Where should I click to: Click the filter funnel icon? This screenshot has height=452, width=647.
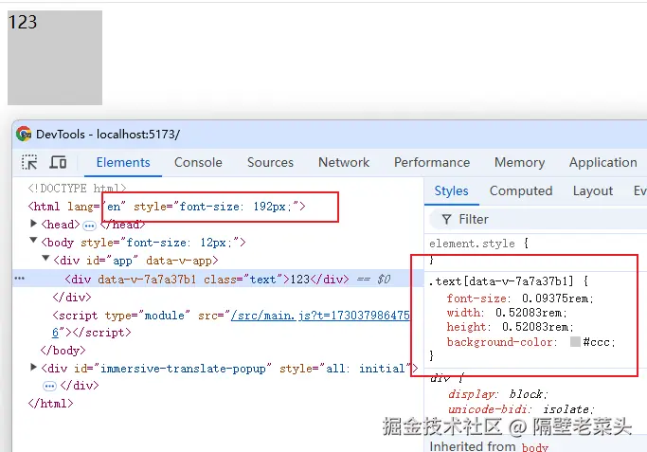[x=446, y=219]
